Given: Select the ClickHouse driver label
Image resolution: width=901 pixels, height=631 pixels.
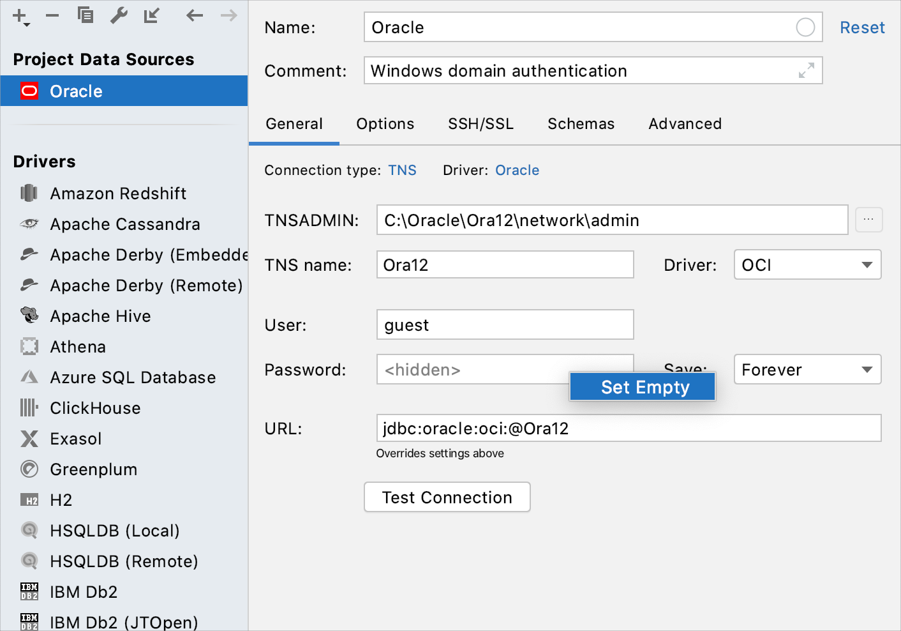Looking at the screenshot, I should [x=95, y=407].
